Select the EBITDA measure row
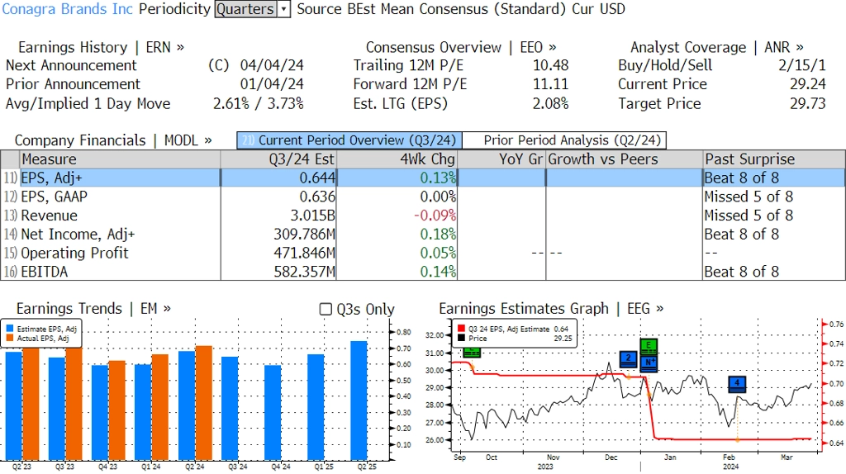 (x=422, y=272)
